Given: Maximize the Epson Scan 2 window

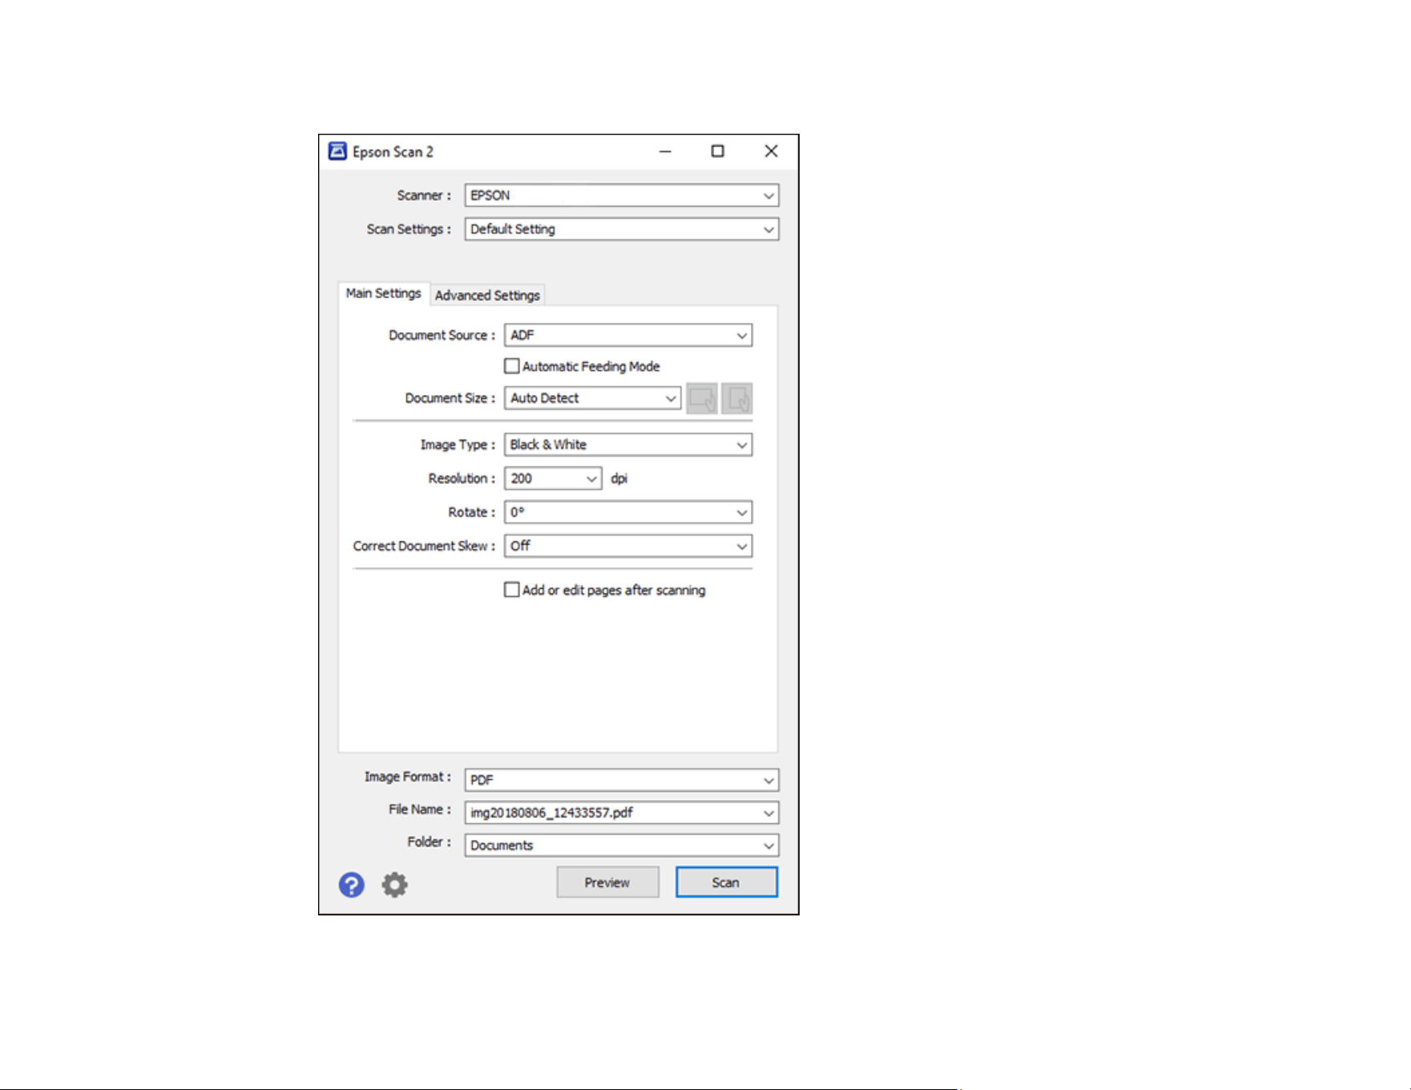Looking at the screenshot, I should [x=718, y=151].
